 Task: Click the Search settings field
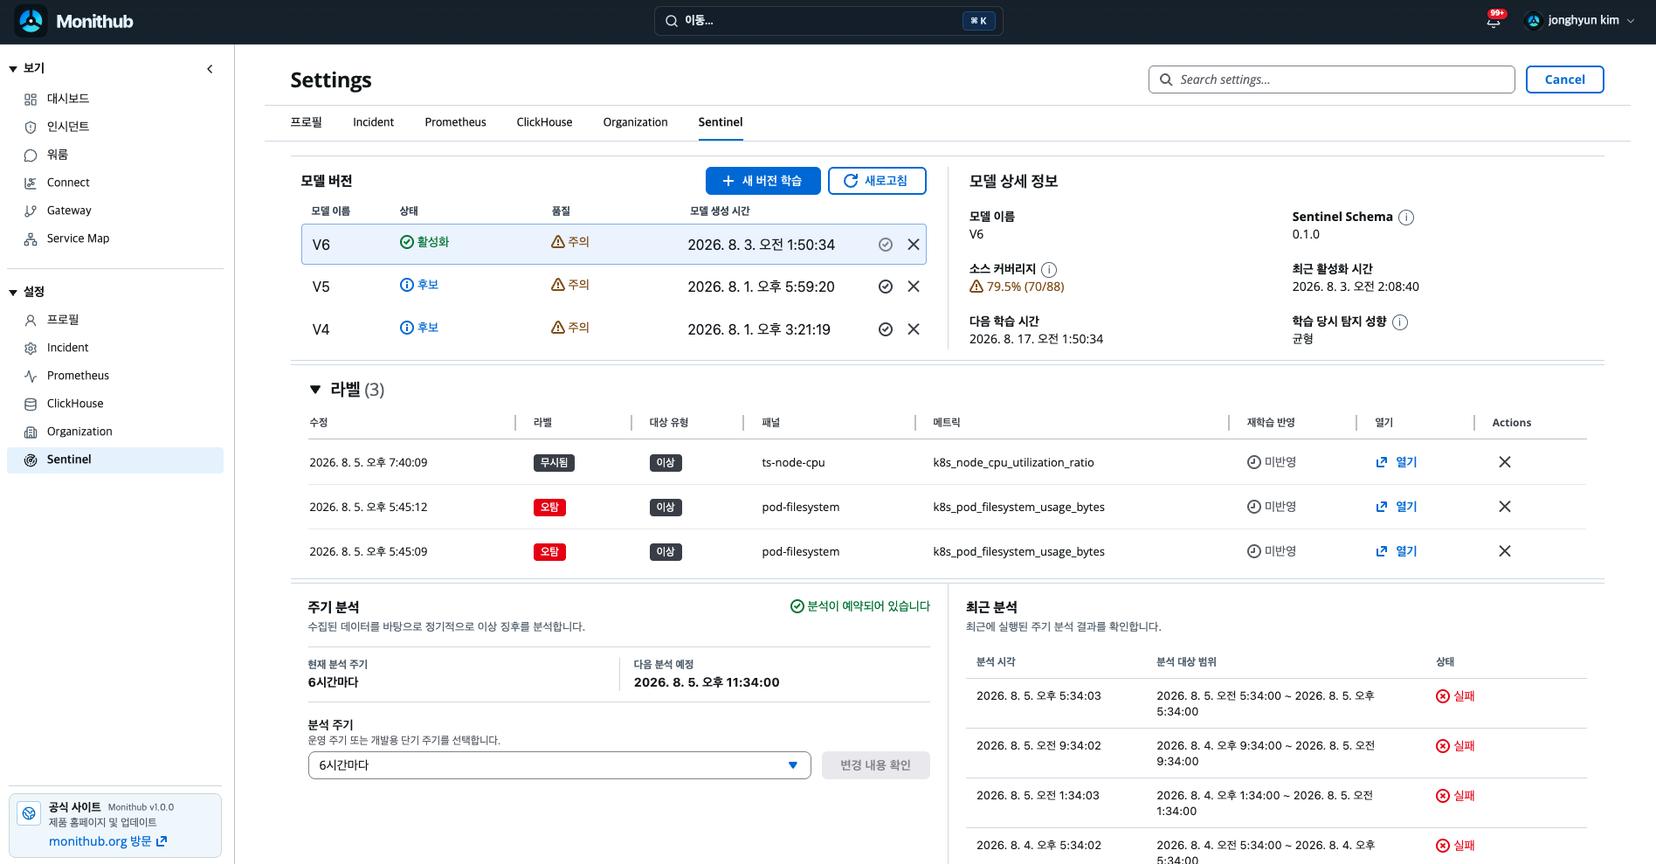(x=1331, y=79)
